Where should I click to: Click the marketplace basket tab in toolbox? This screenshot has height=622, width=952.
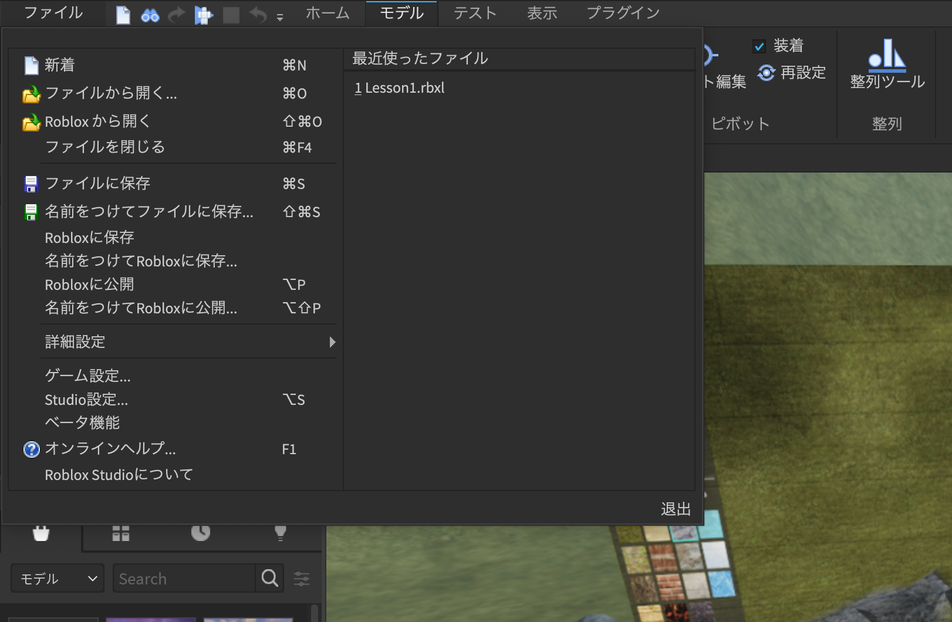pos(41,533)
